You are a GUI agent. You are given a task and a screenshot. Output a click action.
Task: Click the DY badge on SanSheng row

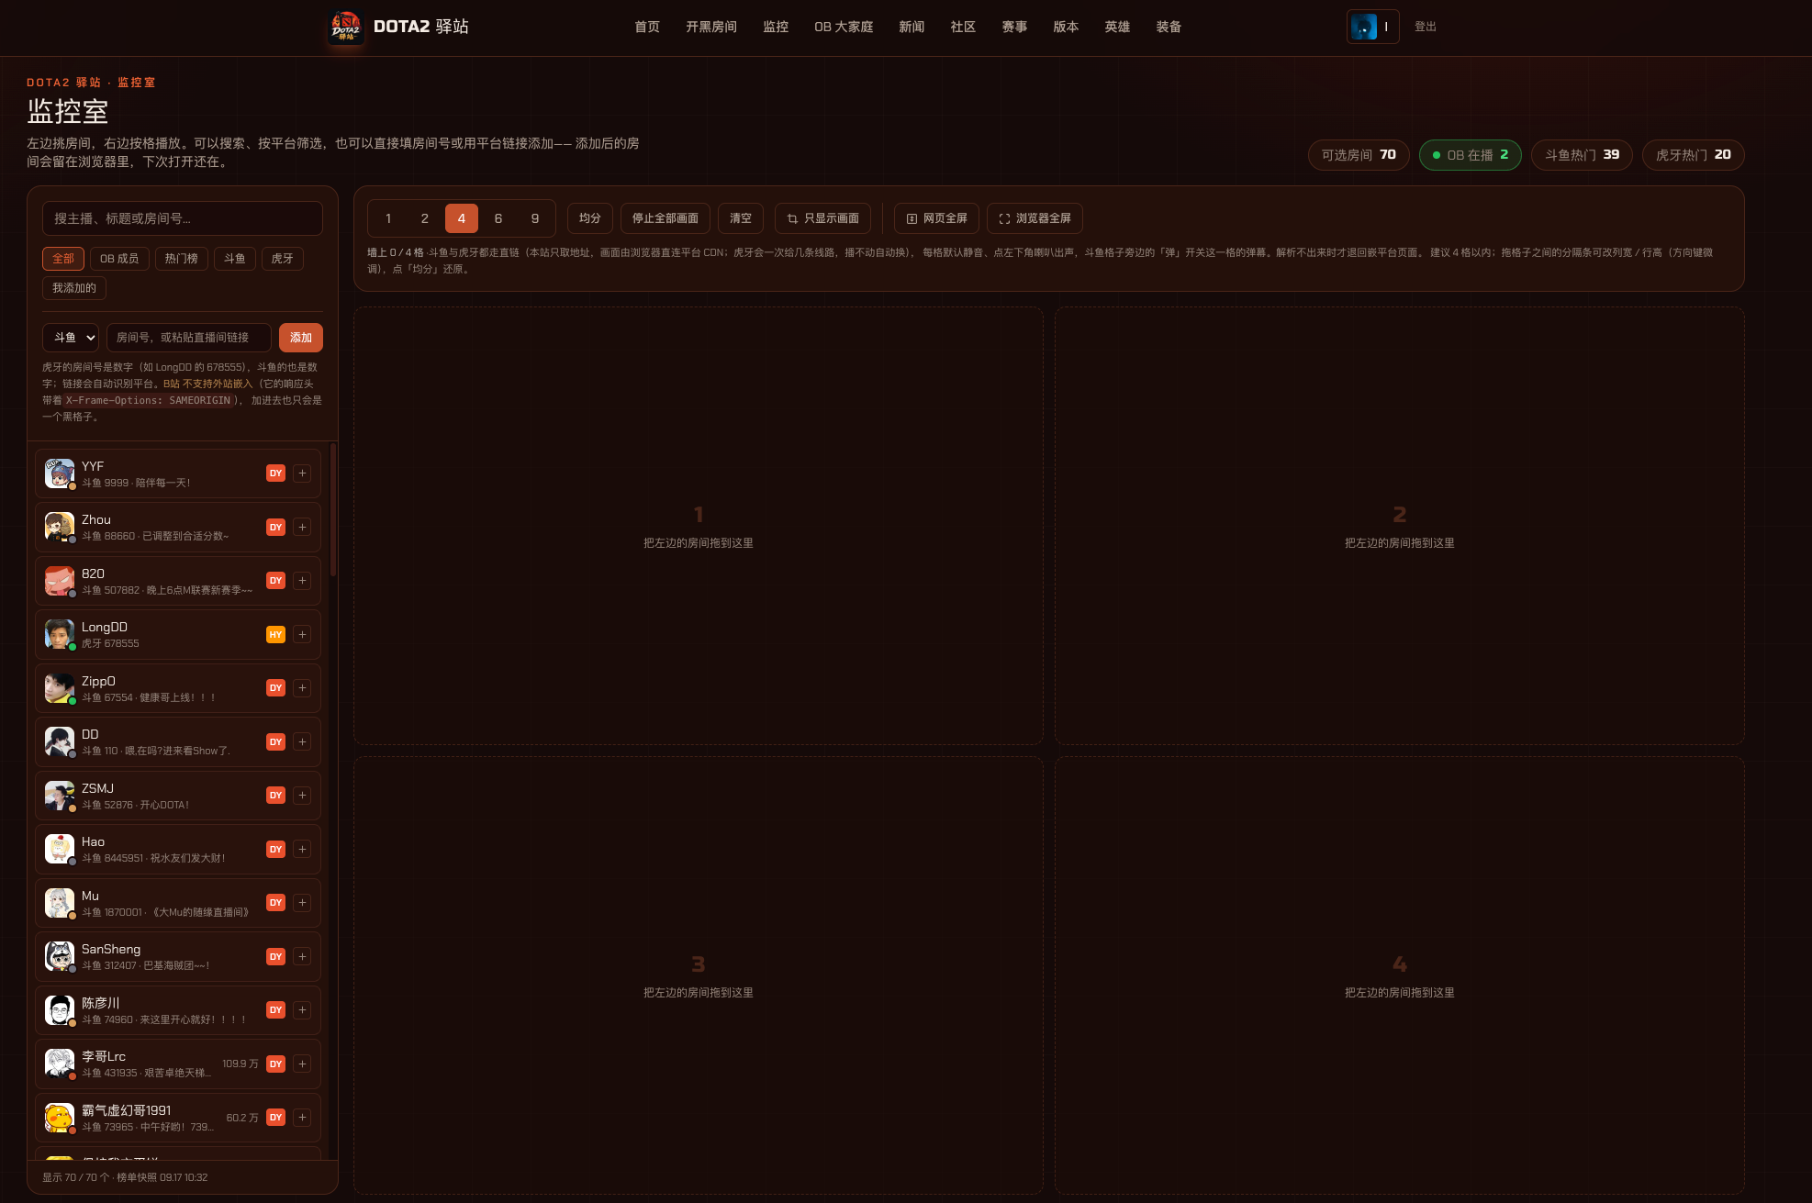tap(275, 957)
